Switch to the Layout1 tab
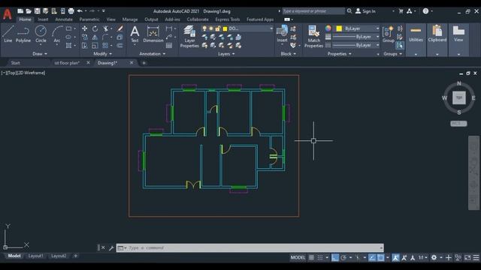This screenshot has width=481, height=270. [x=36, y=256]
